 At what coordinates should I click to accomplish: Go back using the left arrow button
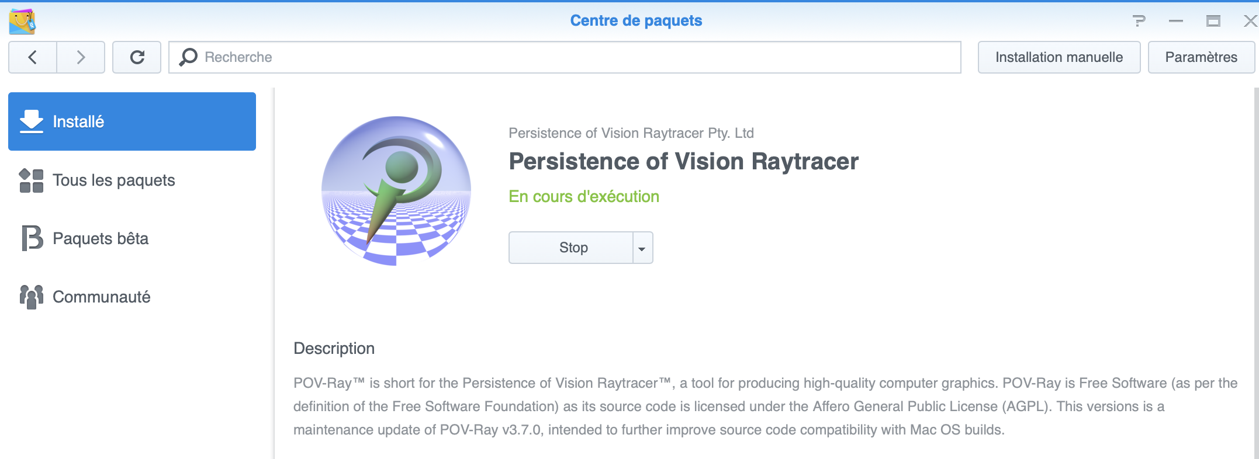[x=33, y=57]
